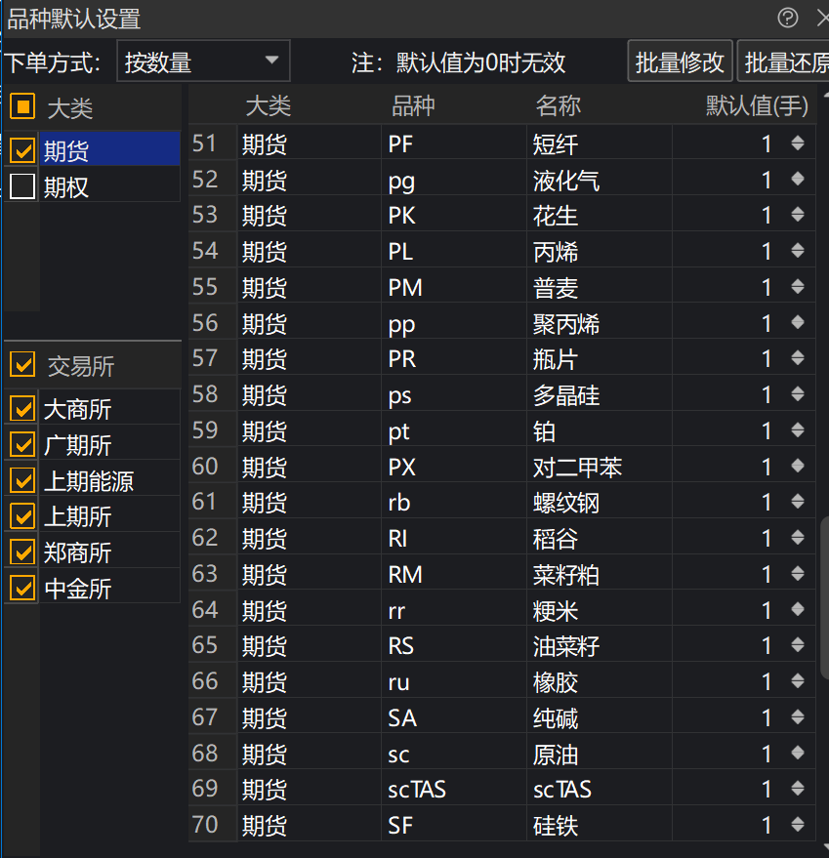
Task: Uncheck the 中金所 exchange checkbox
Action: 22,588
